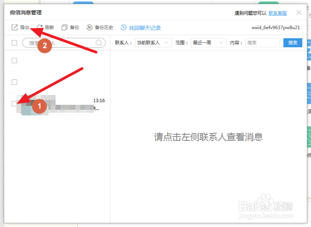Tick the second contact row checkbox
Image resolution: width=311 pixels, height=227 pixels.
[14, 82]
